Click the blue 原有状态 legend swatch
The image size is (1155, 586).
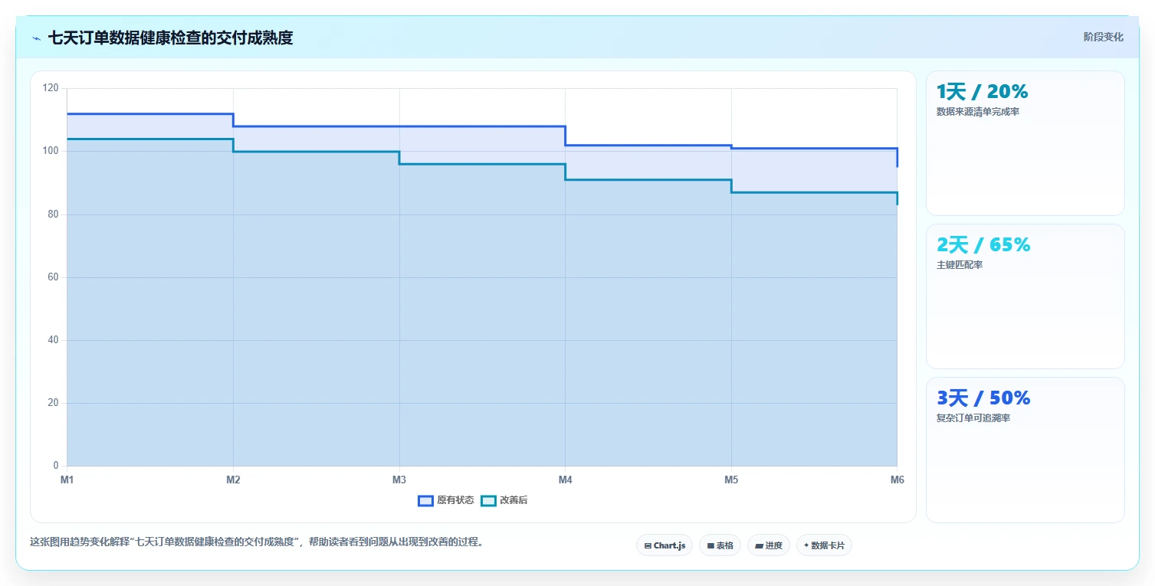(425, 500)
